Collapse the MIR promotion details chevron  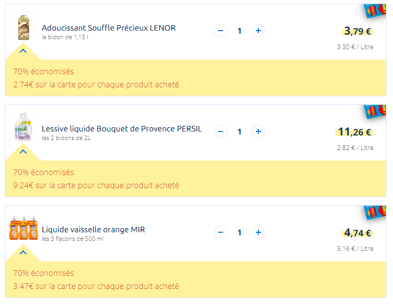point(23,253)
